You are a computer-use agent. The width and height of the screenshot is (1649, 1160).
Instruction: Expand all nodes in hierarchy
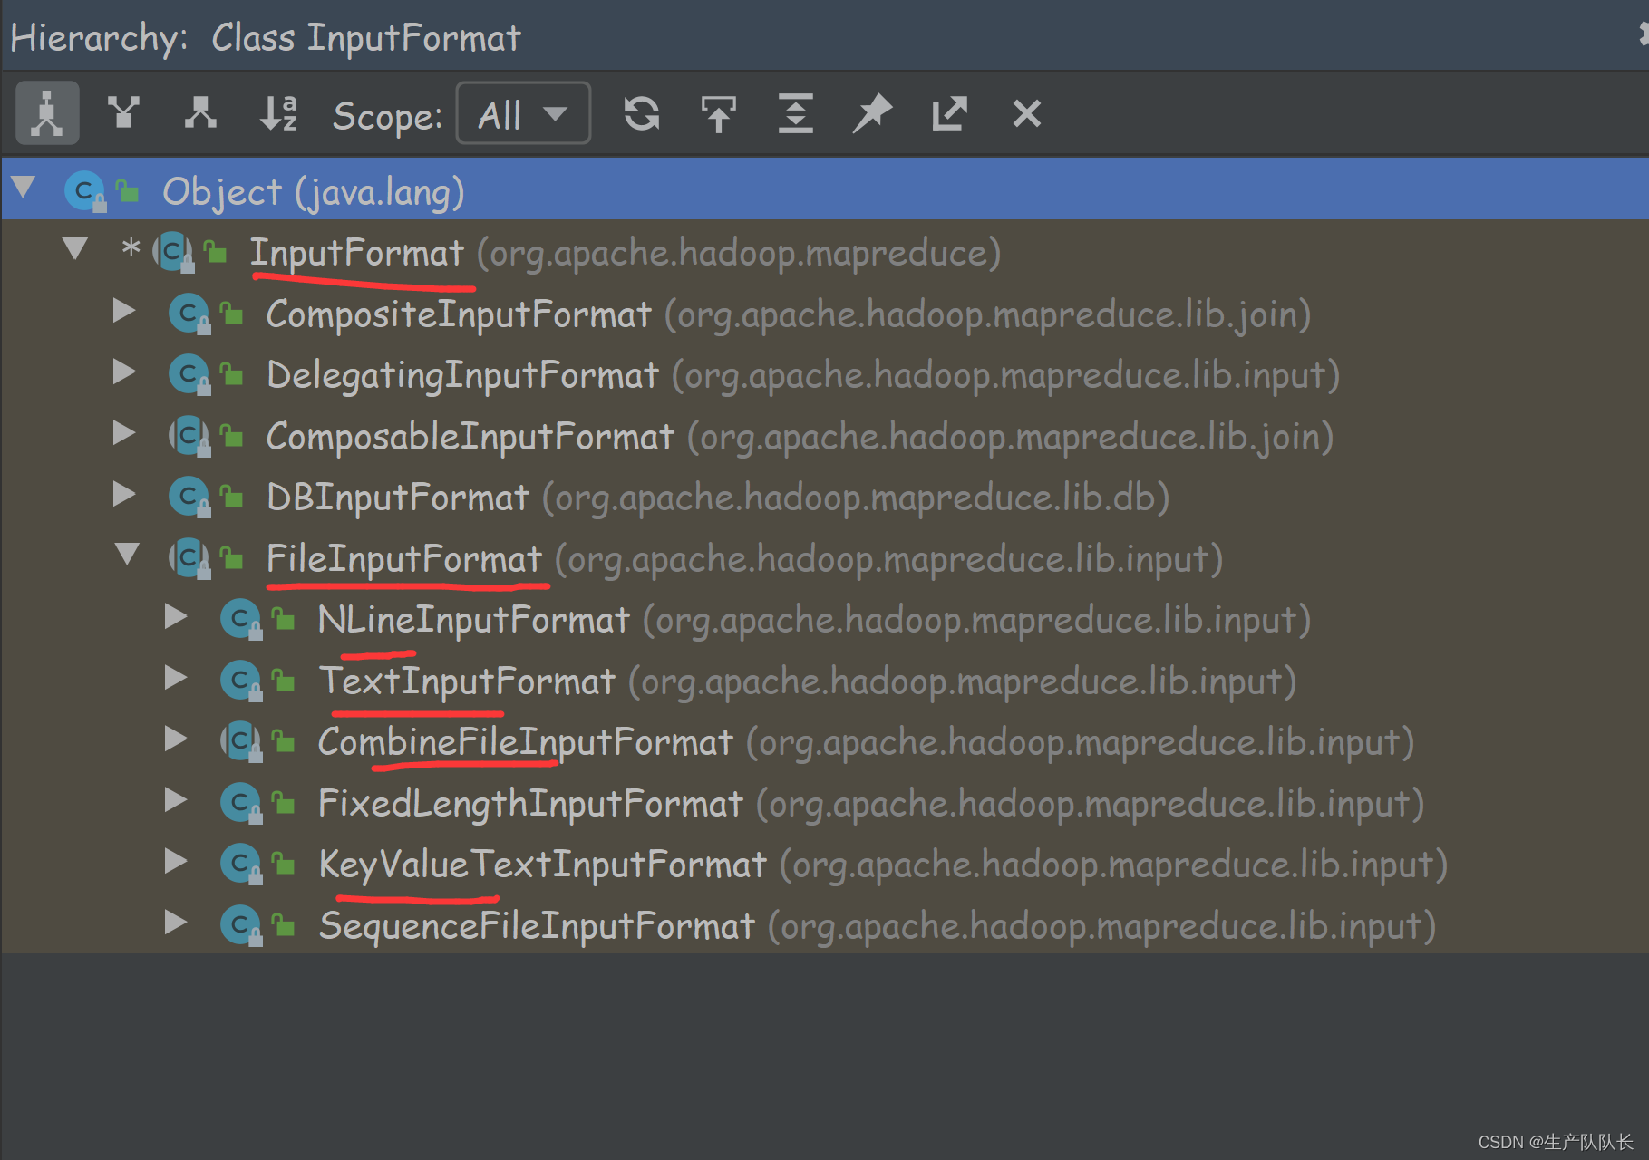[x=796, y=113]
